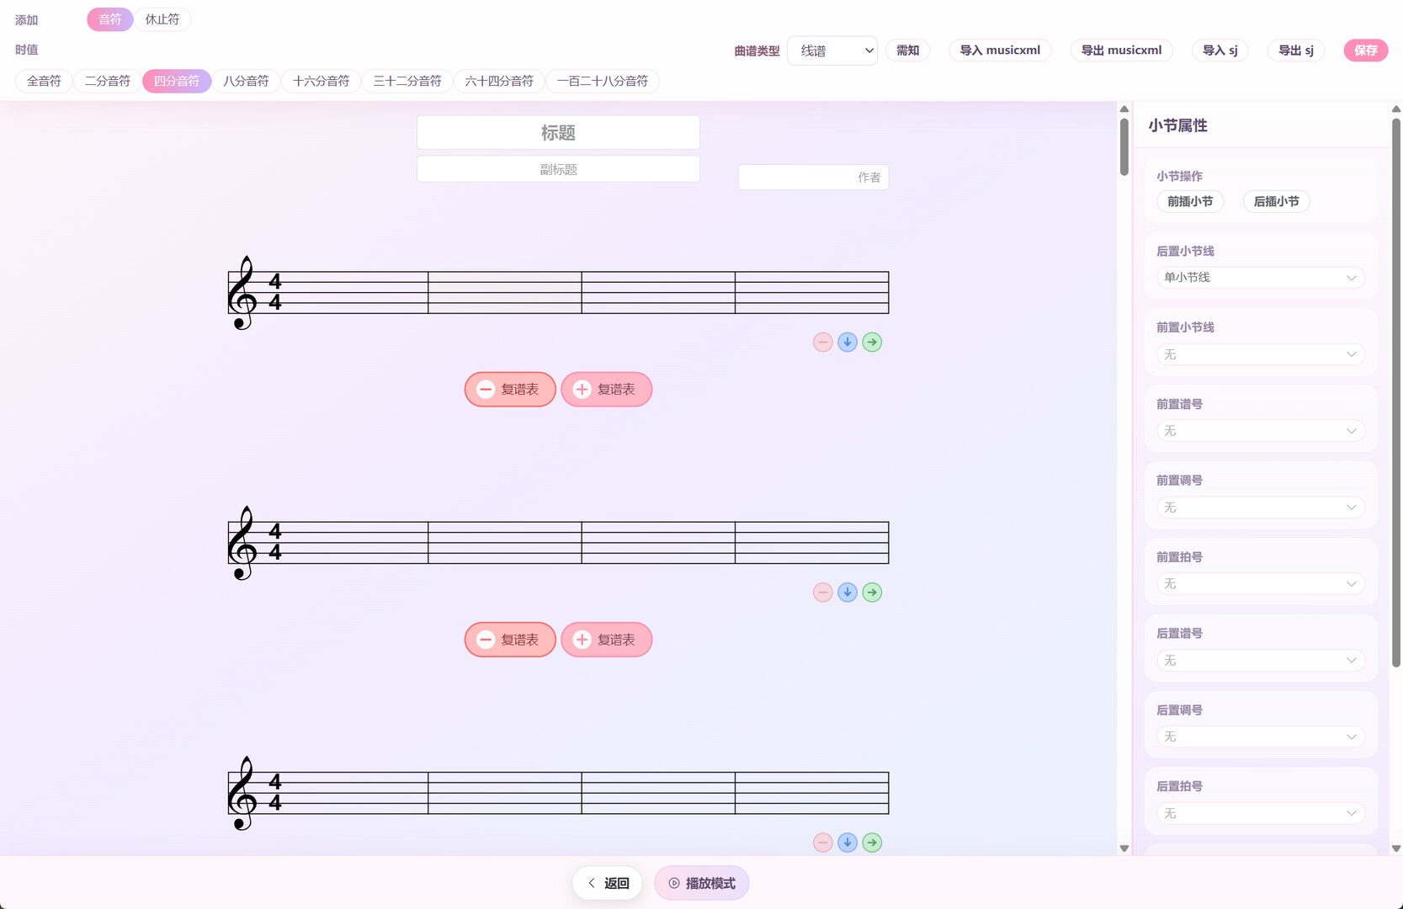The image size is (1403, 909).
Task: Expand the 前置小节线 dropdown
Action: coord(1260,354)
